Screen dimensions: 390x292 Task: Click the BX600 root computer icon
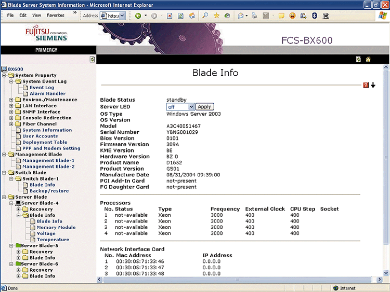(4, 69)
